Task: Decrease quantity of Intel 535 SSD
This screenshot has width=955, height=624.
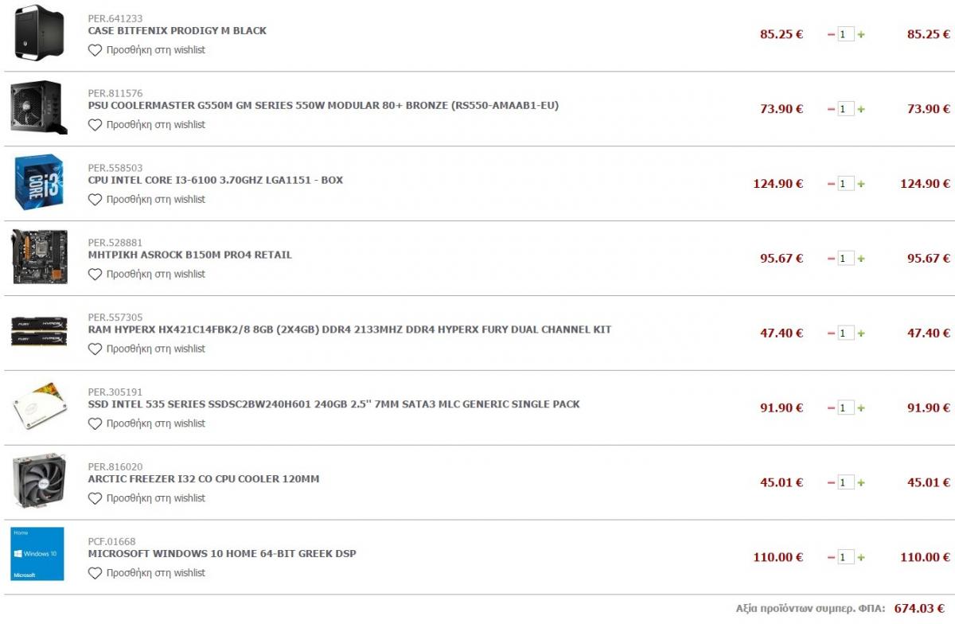Action: [832, 408]
